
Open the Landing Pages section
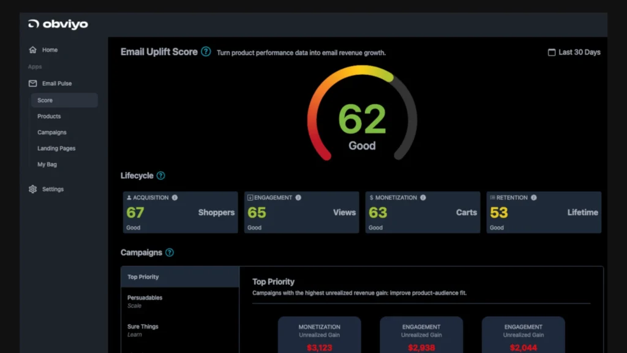56,148
